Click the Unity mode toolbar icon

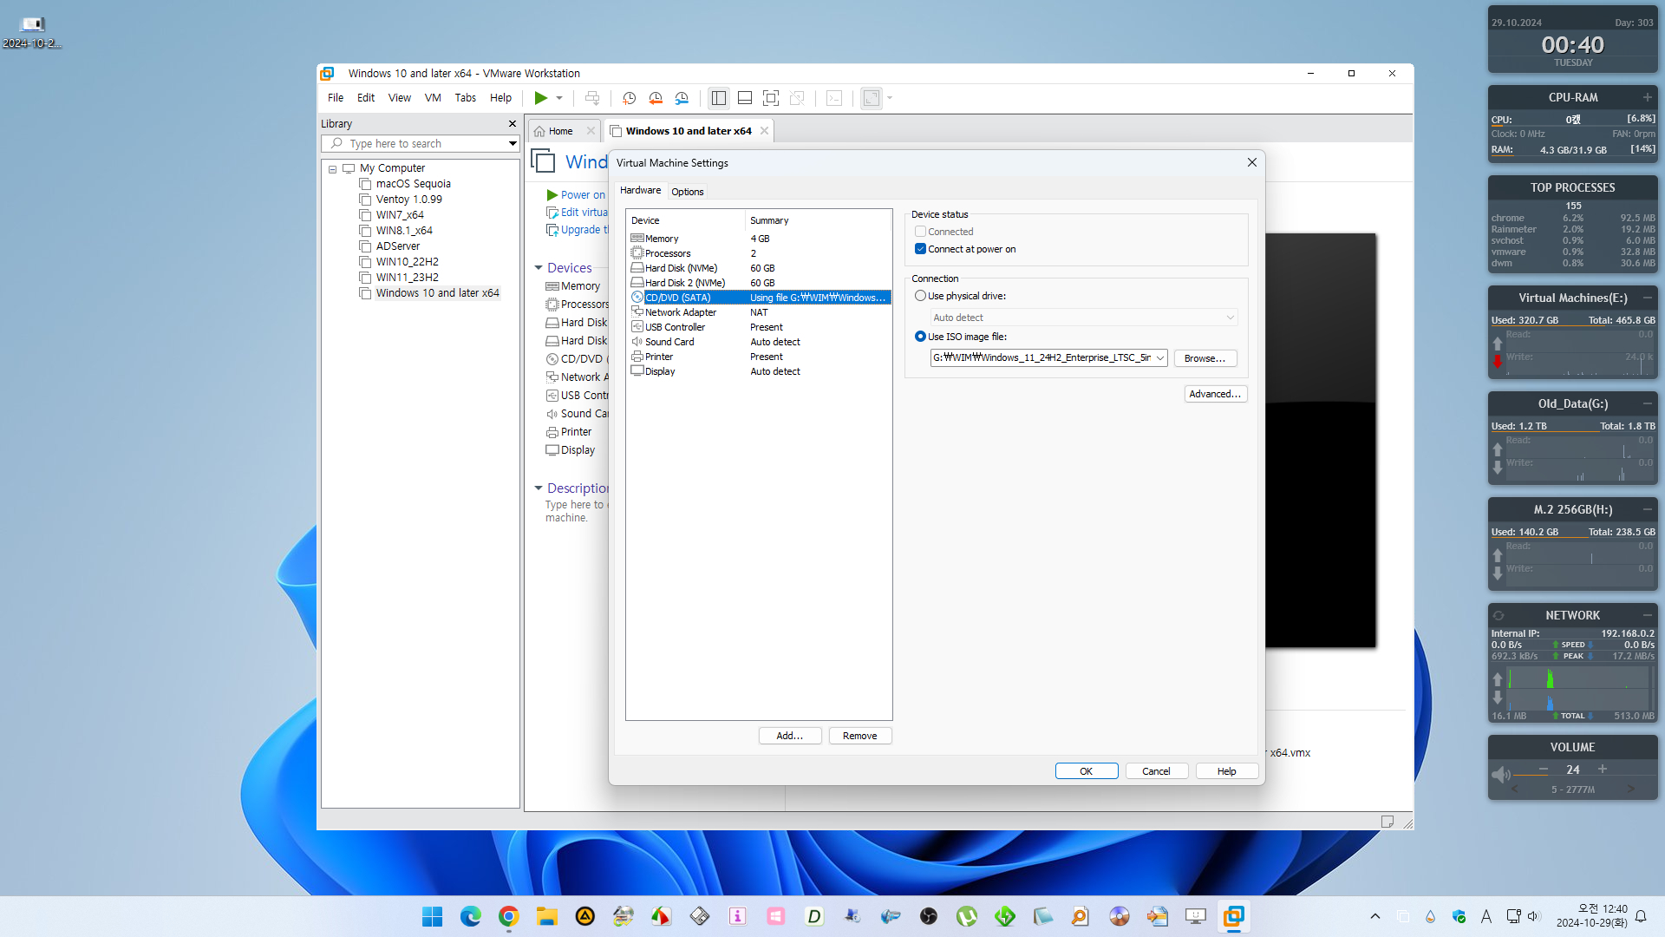(797, 98)
